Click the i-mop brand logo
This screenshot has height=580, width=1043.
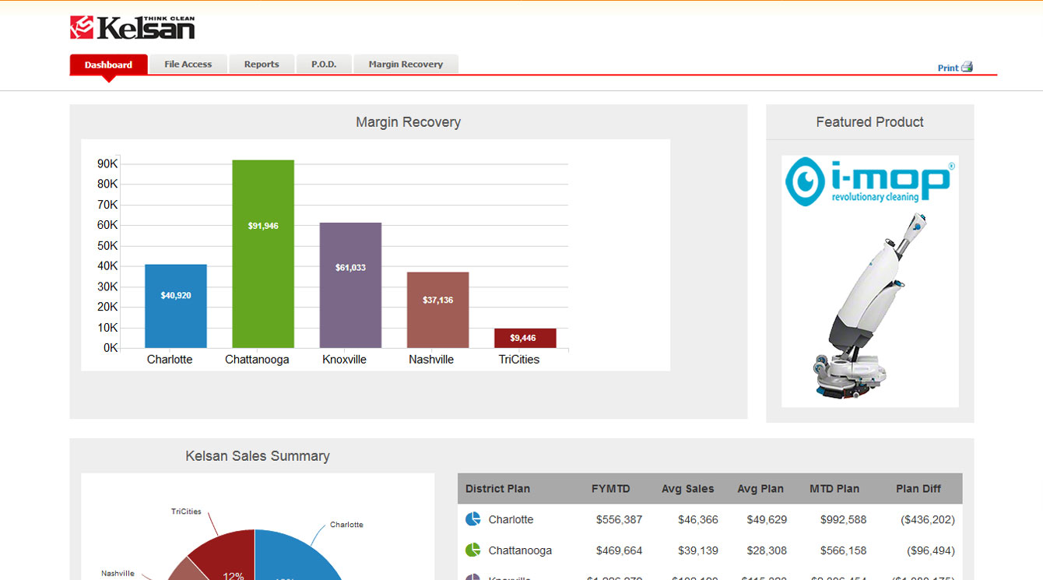pos(869,181)
